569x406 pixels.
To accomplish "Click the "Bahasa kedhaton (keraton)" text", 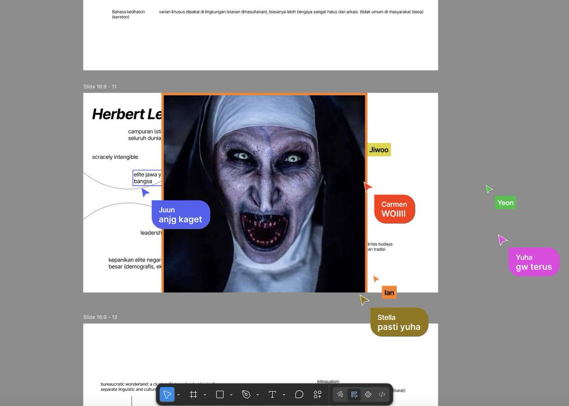I will 128,14.
